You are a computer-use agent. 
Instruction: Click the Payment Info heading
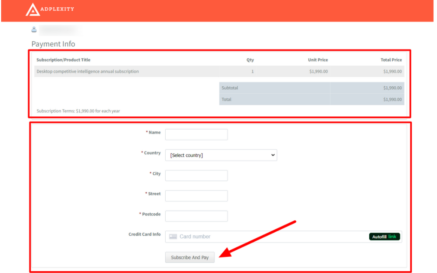pos(53,44)
